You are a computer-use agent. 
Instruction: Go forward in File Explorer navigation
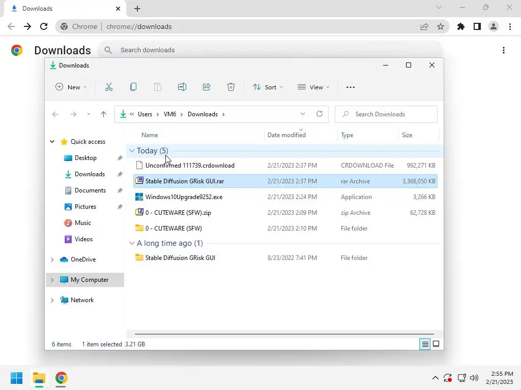(73, 114)
